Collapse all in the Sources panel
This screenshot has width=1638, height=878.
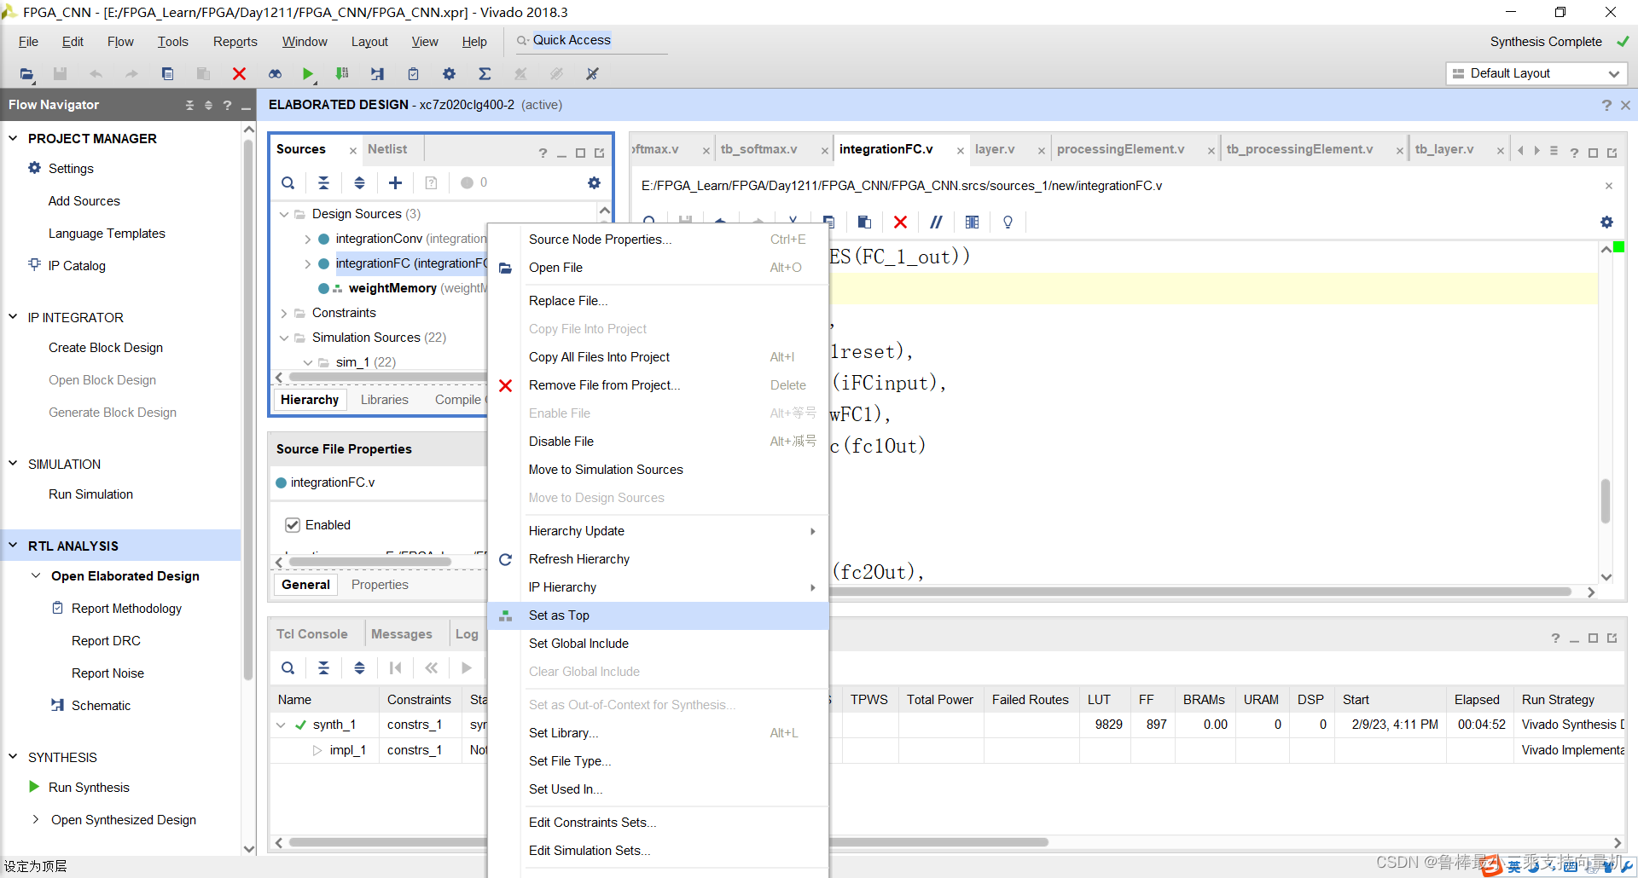[323, 182]
